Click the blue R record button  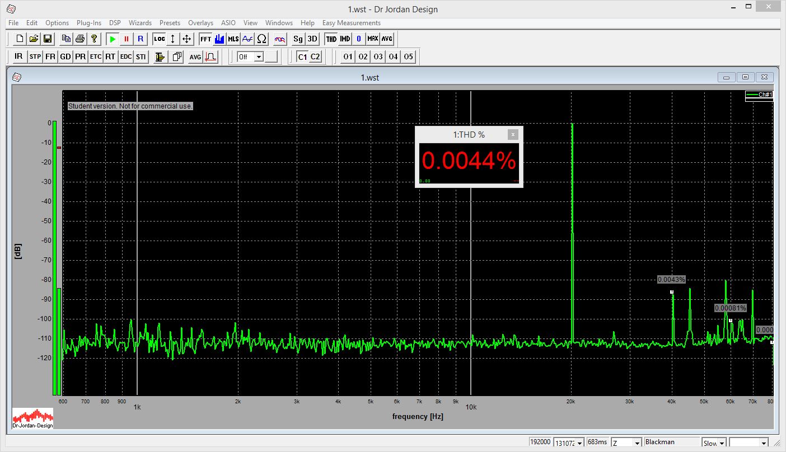pyautogui.click(x=141, y=39)
